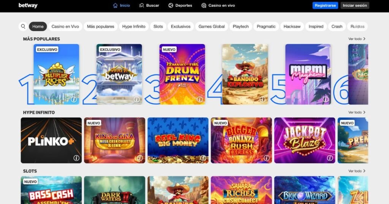Show info for Multiplier Riches game
The width and height of the screenshot is (389, 204).
point(74,99)
